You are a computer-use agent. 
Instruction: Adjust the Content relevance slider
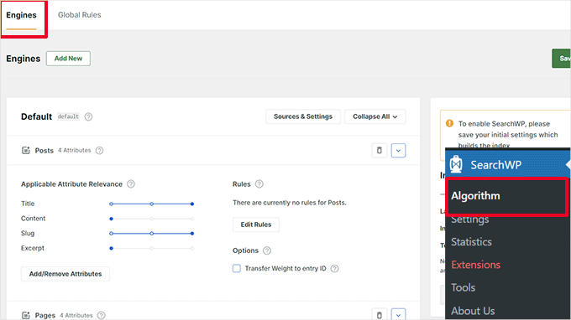[151, 219]
